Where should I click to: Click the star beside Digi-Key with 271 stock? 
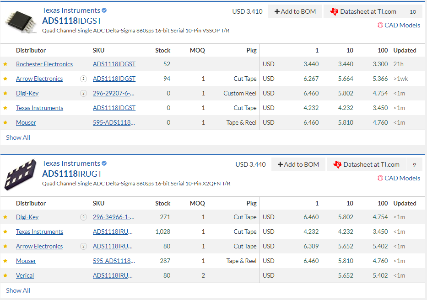pyautogui.click(x=5, y=217)
